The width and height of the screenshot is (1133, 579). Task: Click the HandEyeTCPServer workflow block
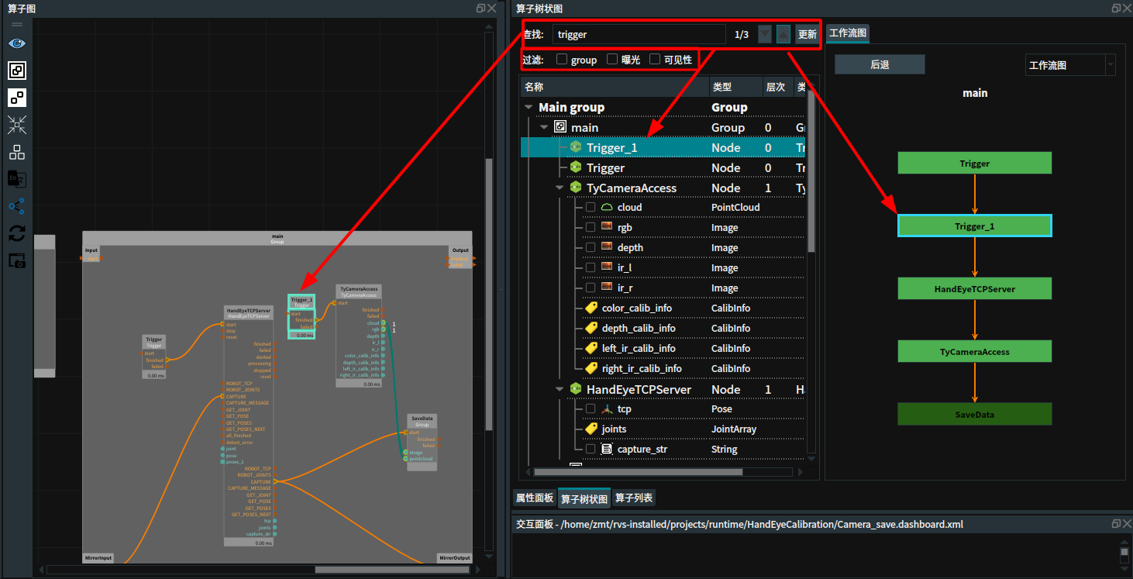975,288
